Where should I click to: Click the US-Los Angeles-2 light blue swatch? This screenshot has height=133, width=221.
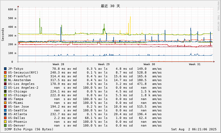pyautogui.click(x=5, y=88)
